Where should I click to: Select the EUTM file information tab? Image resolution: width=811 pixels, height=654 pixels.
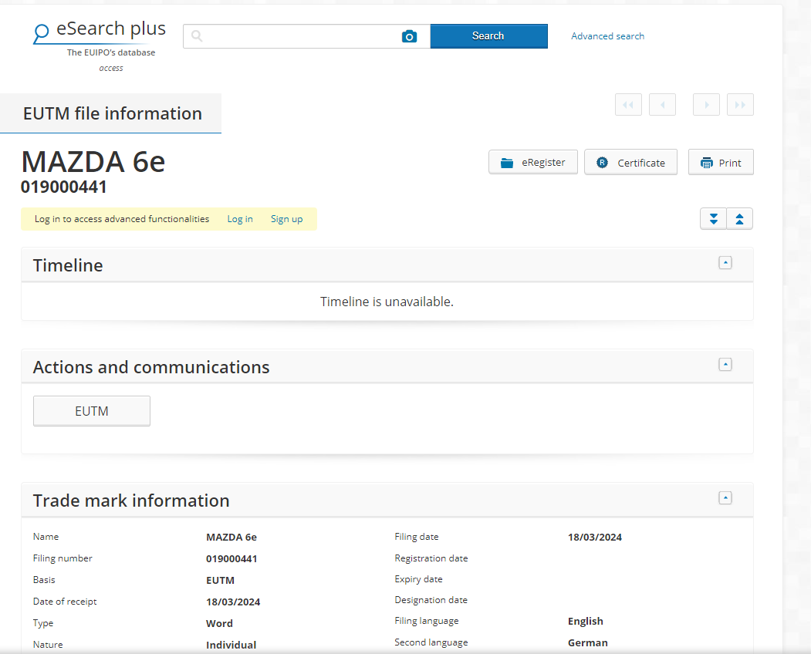point(110,113)
